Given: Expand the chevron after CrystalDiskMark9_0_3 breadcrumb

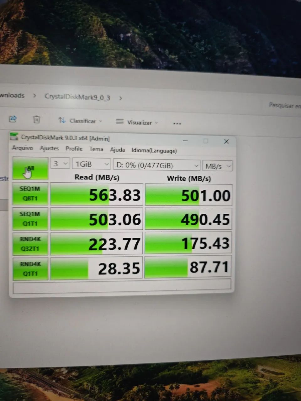Looking at the screenshot, I should (x=120, y=98).
